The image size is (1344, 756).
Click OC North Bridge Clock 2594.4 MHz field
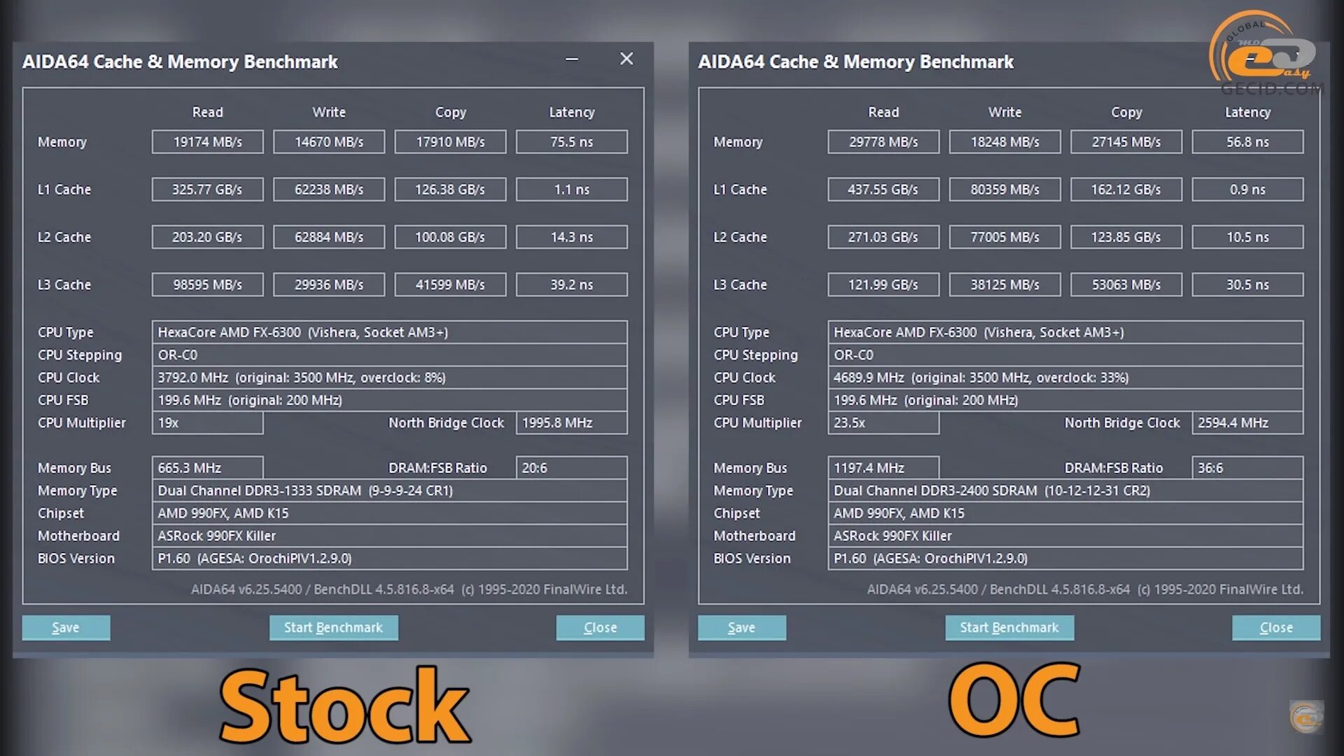tap(1247, 423)
